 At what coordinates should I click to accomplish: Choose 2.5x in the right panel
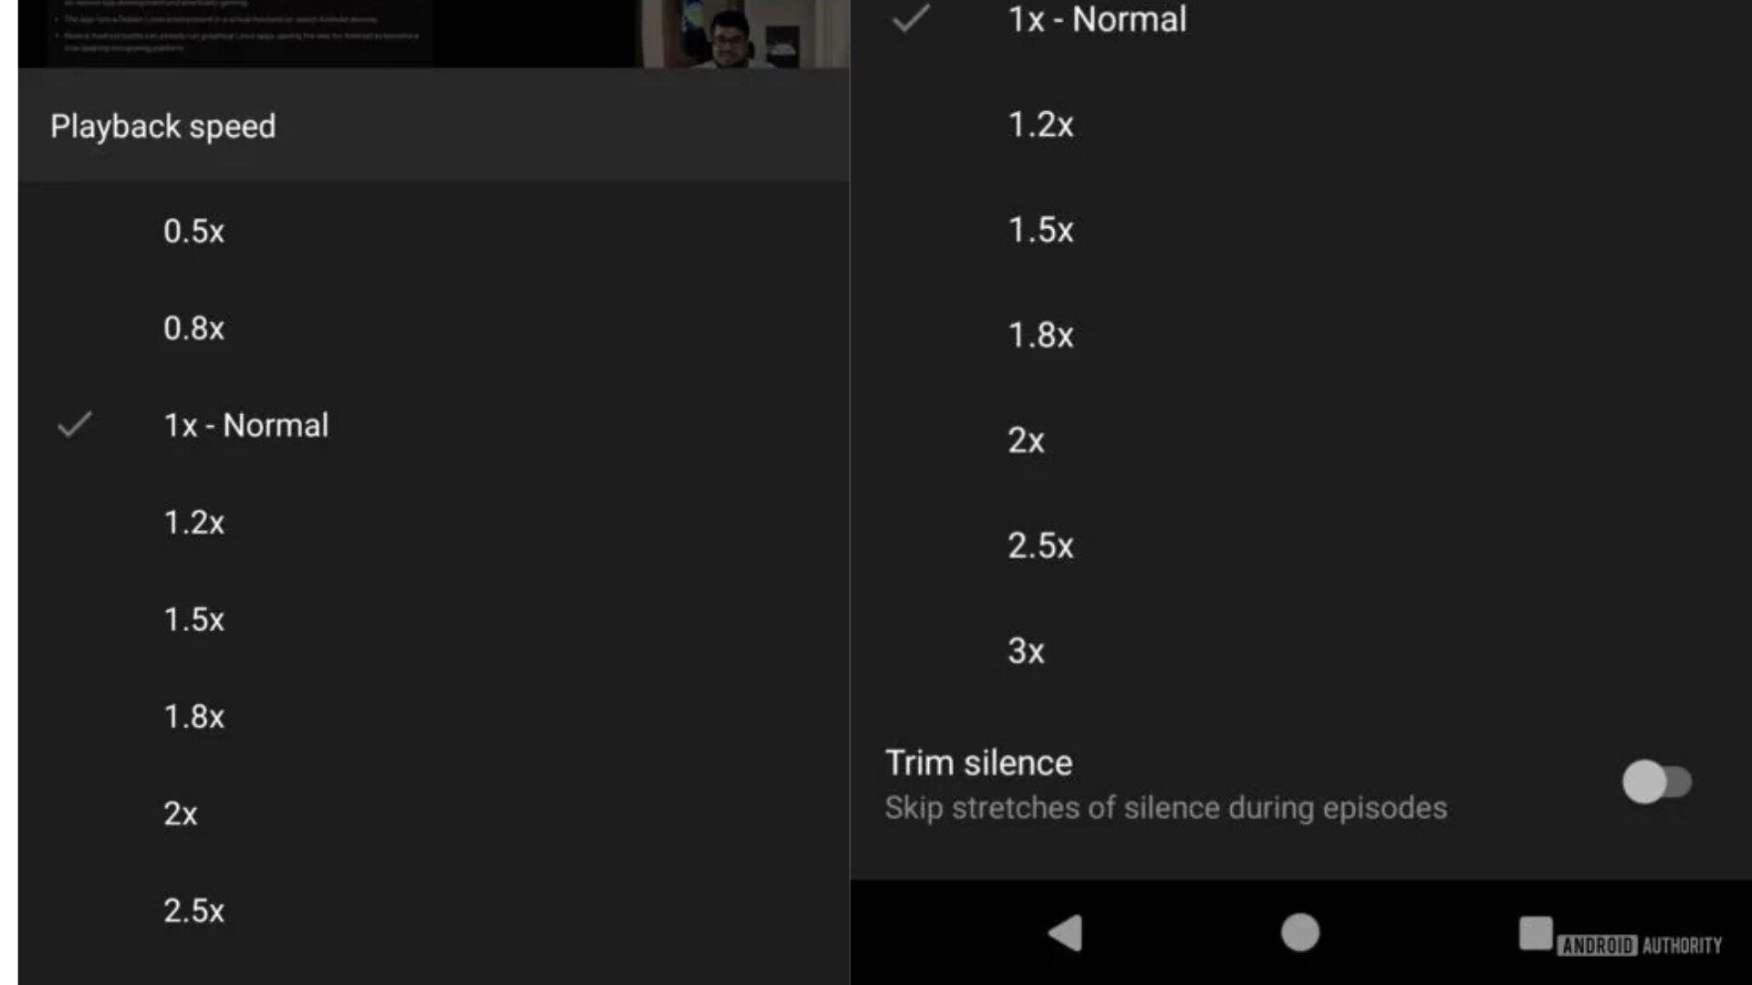click(x=1040, y=545)
